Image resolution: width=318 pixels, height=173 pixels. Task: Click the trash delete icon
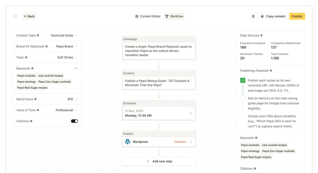click(x=253, y=16)
